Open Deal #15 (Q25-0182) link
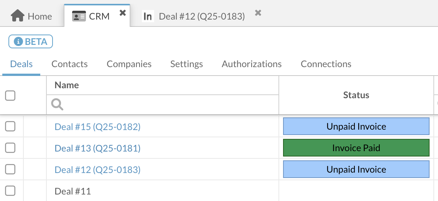The width and height of the screenshot is (438, 201). pos(97,127)
